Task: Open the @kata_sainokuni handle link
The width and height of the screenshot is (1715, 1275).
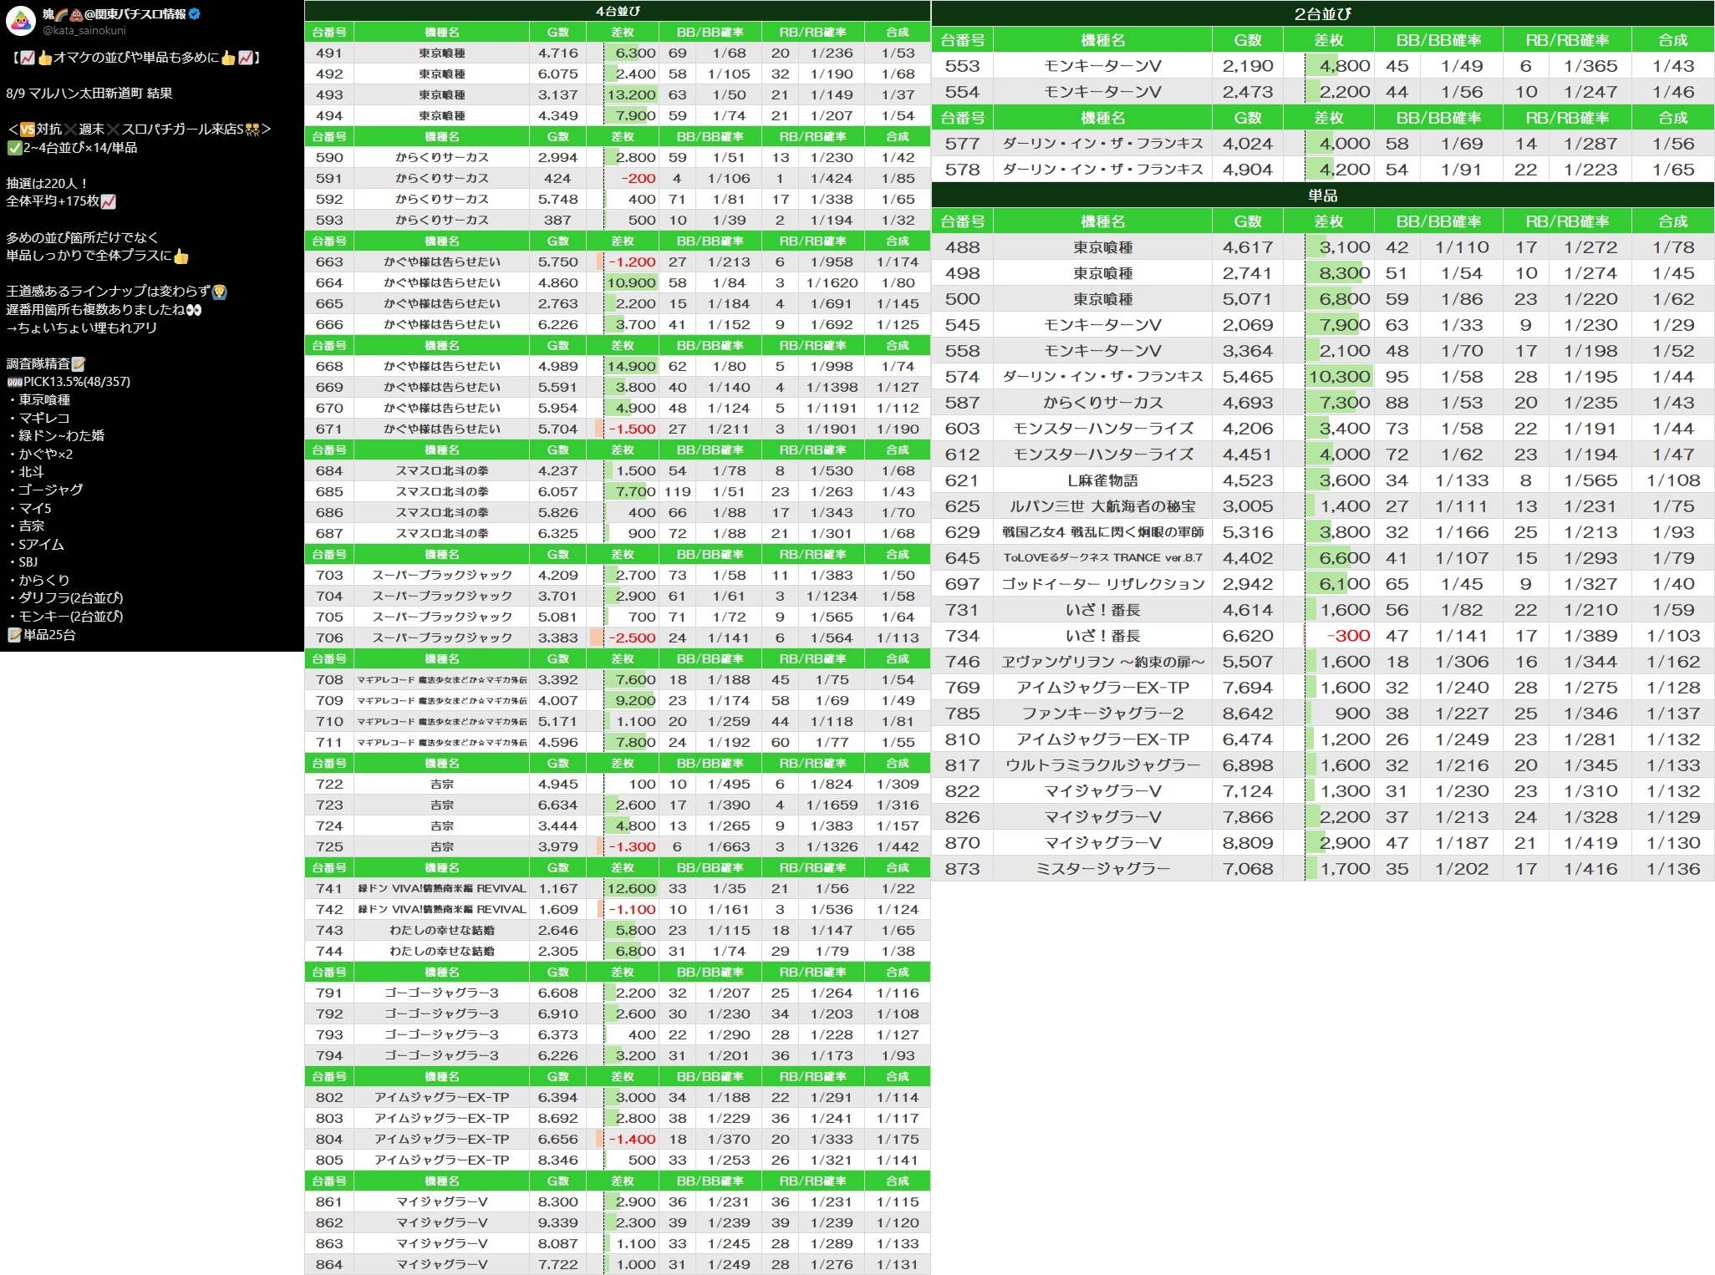Action: (84, 31)
